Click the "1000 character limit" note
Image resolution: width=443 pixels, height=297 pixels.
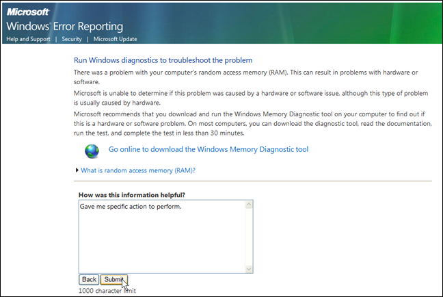coord(107,290)
